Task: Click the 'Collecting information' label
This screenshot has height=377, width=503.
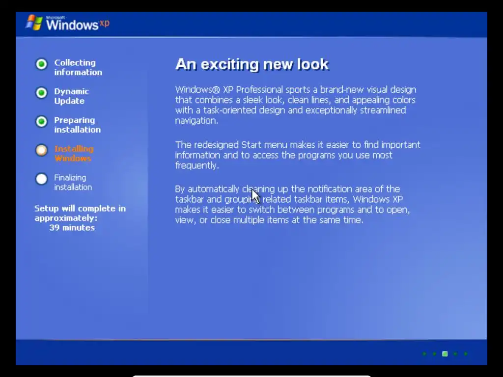Action: click(78, 67)
